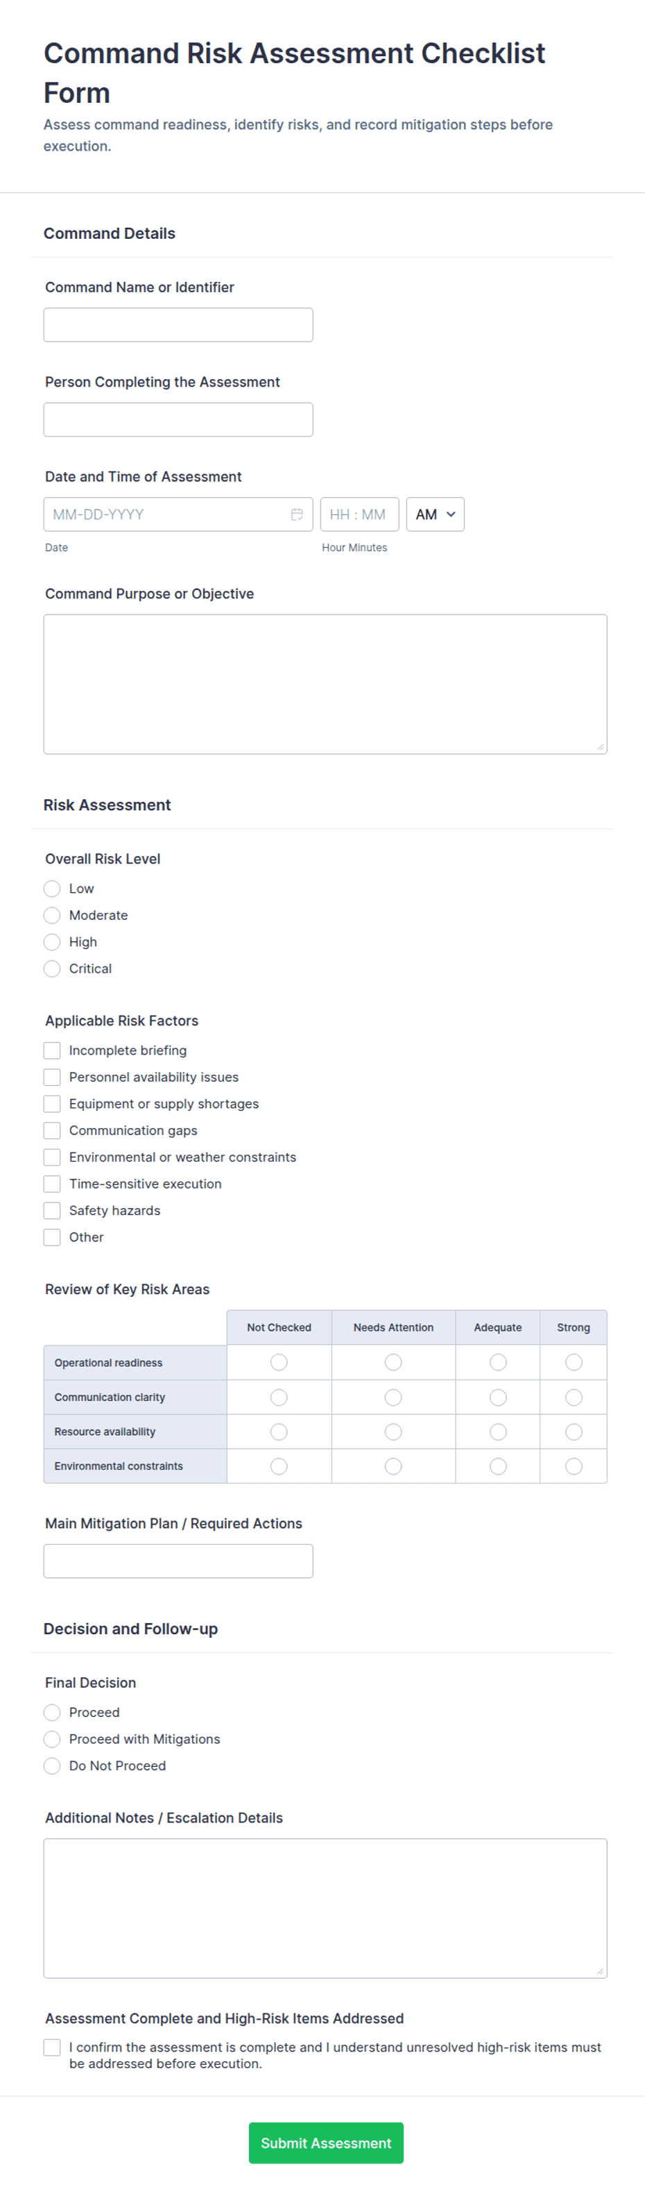Open the AM/PM dropdown
The height and width of the screenshot is (2198, 645).
click(x=435, y=514)
